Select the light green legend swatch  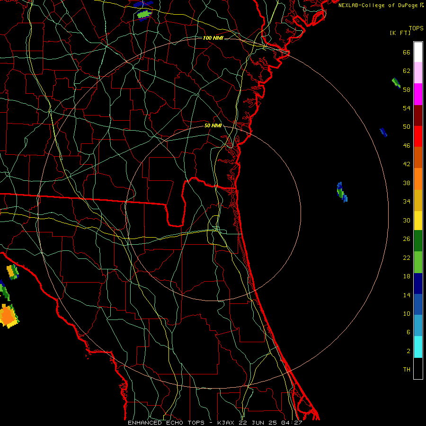[x=418, y=262]
